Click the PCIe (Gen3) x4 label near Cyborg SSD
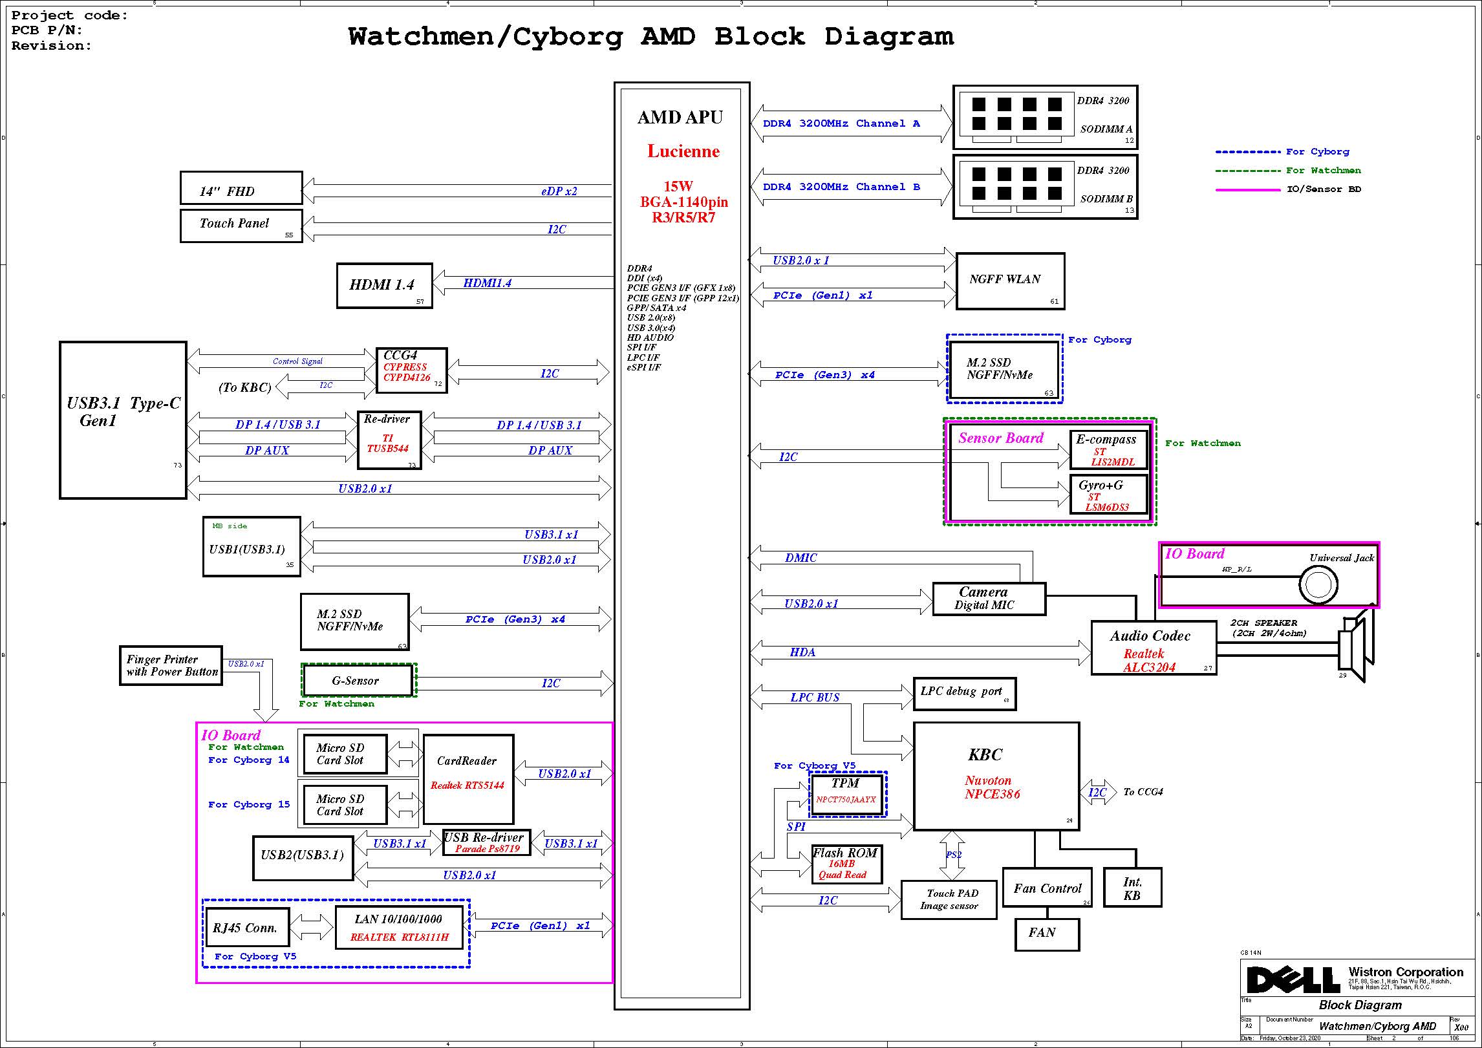Screen dimensions: 1482x1048 point(824,375)
